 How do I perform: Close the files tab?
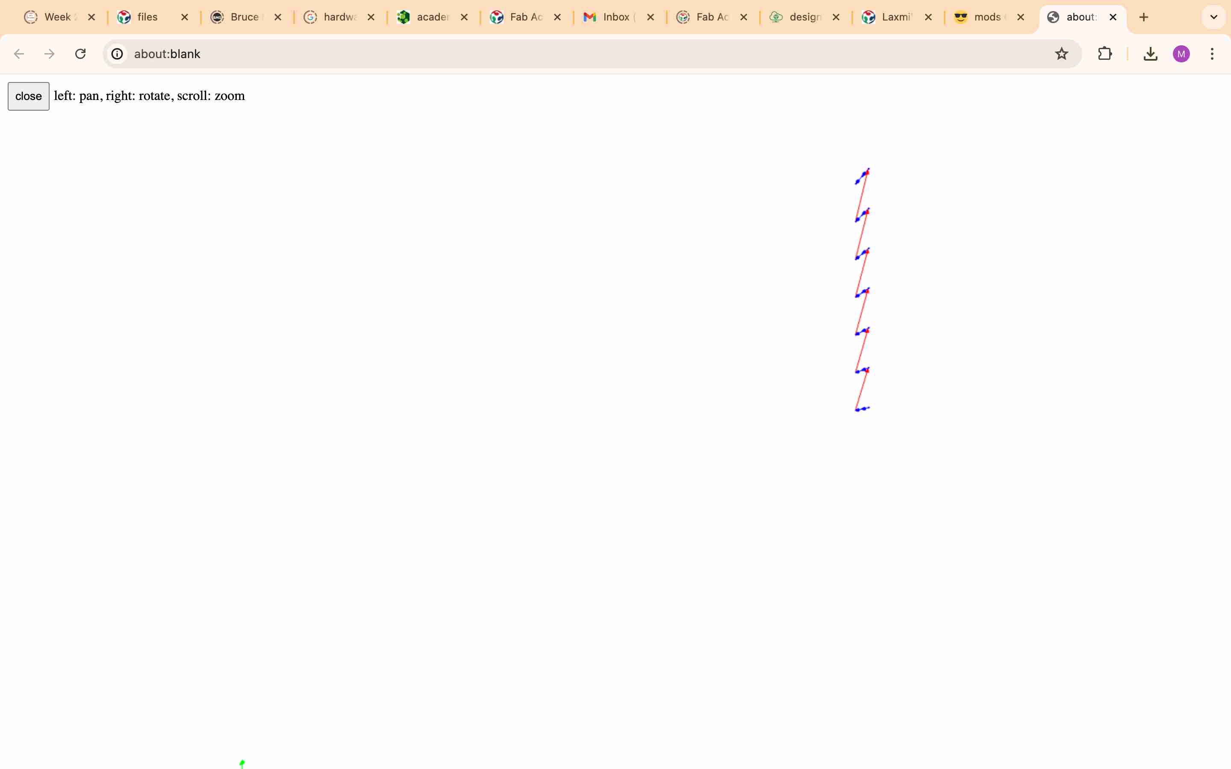185,17
